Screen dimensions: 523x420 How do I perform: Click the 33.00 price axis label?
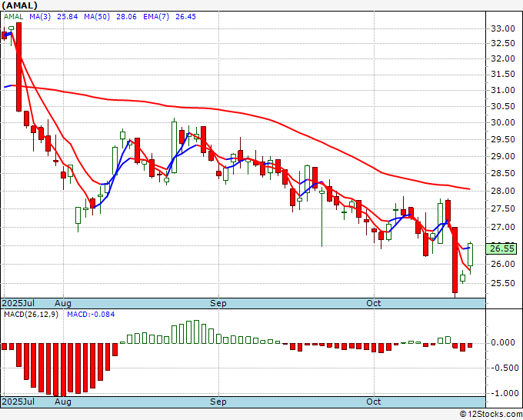coord(503,28)
